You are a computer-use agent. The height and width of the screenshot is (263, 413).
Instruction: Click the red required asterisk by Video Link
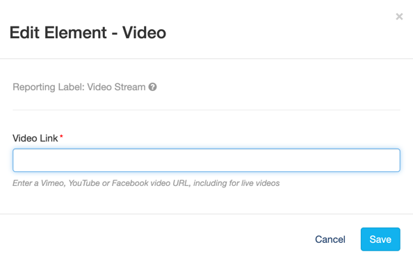coord(61,136)
